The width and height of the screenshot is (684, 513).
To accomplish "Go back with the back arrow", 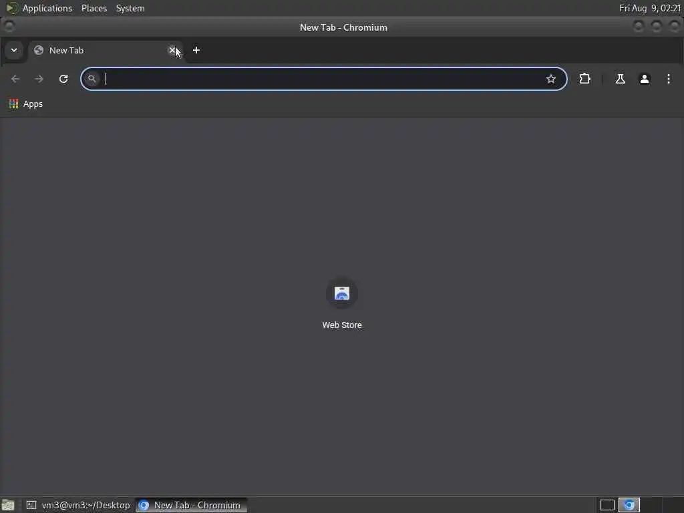I will coord(15,79).
